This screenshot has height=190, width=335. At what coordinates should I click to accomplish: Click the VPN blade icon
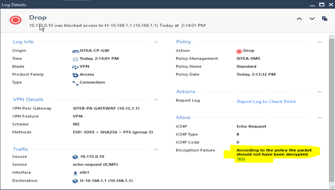coord(75,66)
